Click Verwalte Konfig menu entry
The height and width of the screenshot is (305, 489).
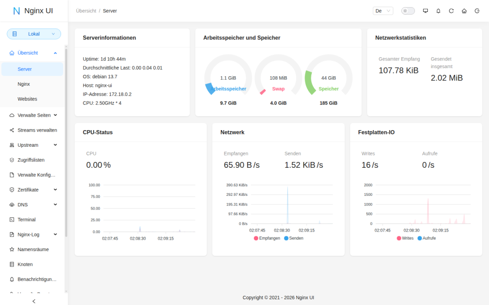tap(32, 175)
